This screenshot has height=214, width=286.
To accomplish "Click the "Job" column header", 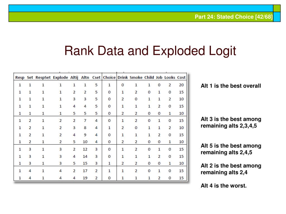I will (x=159, y=77).
